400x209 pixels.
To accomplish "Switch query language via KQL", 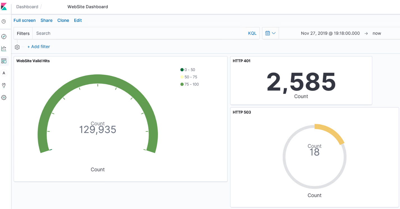I will 252,33.
